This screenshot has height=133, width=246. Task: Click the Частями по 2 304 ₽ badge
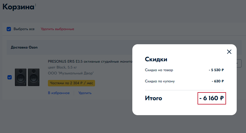[71, 83]
